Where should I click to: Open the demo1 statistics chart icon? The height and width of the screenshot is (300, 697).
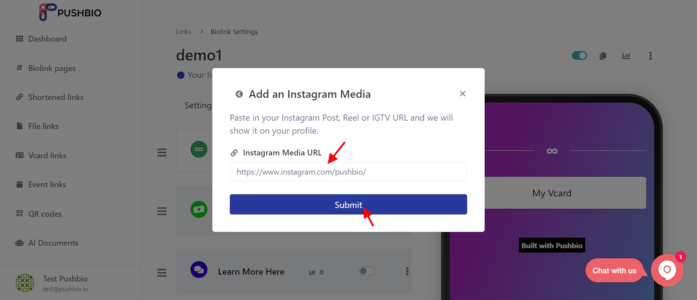(626, 56)
